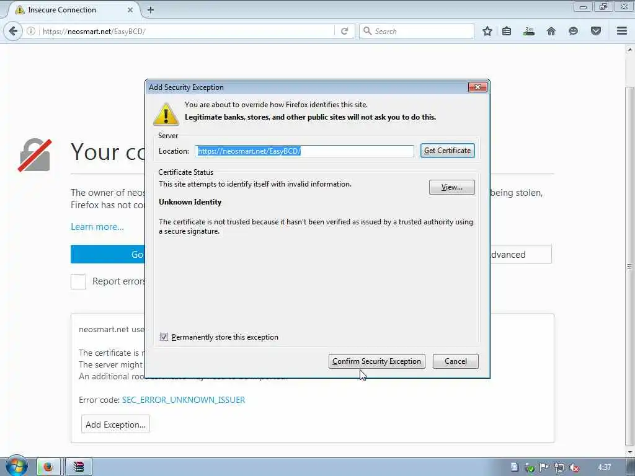Open Action Center flag tray icon
635x476 pixels.
544,467
